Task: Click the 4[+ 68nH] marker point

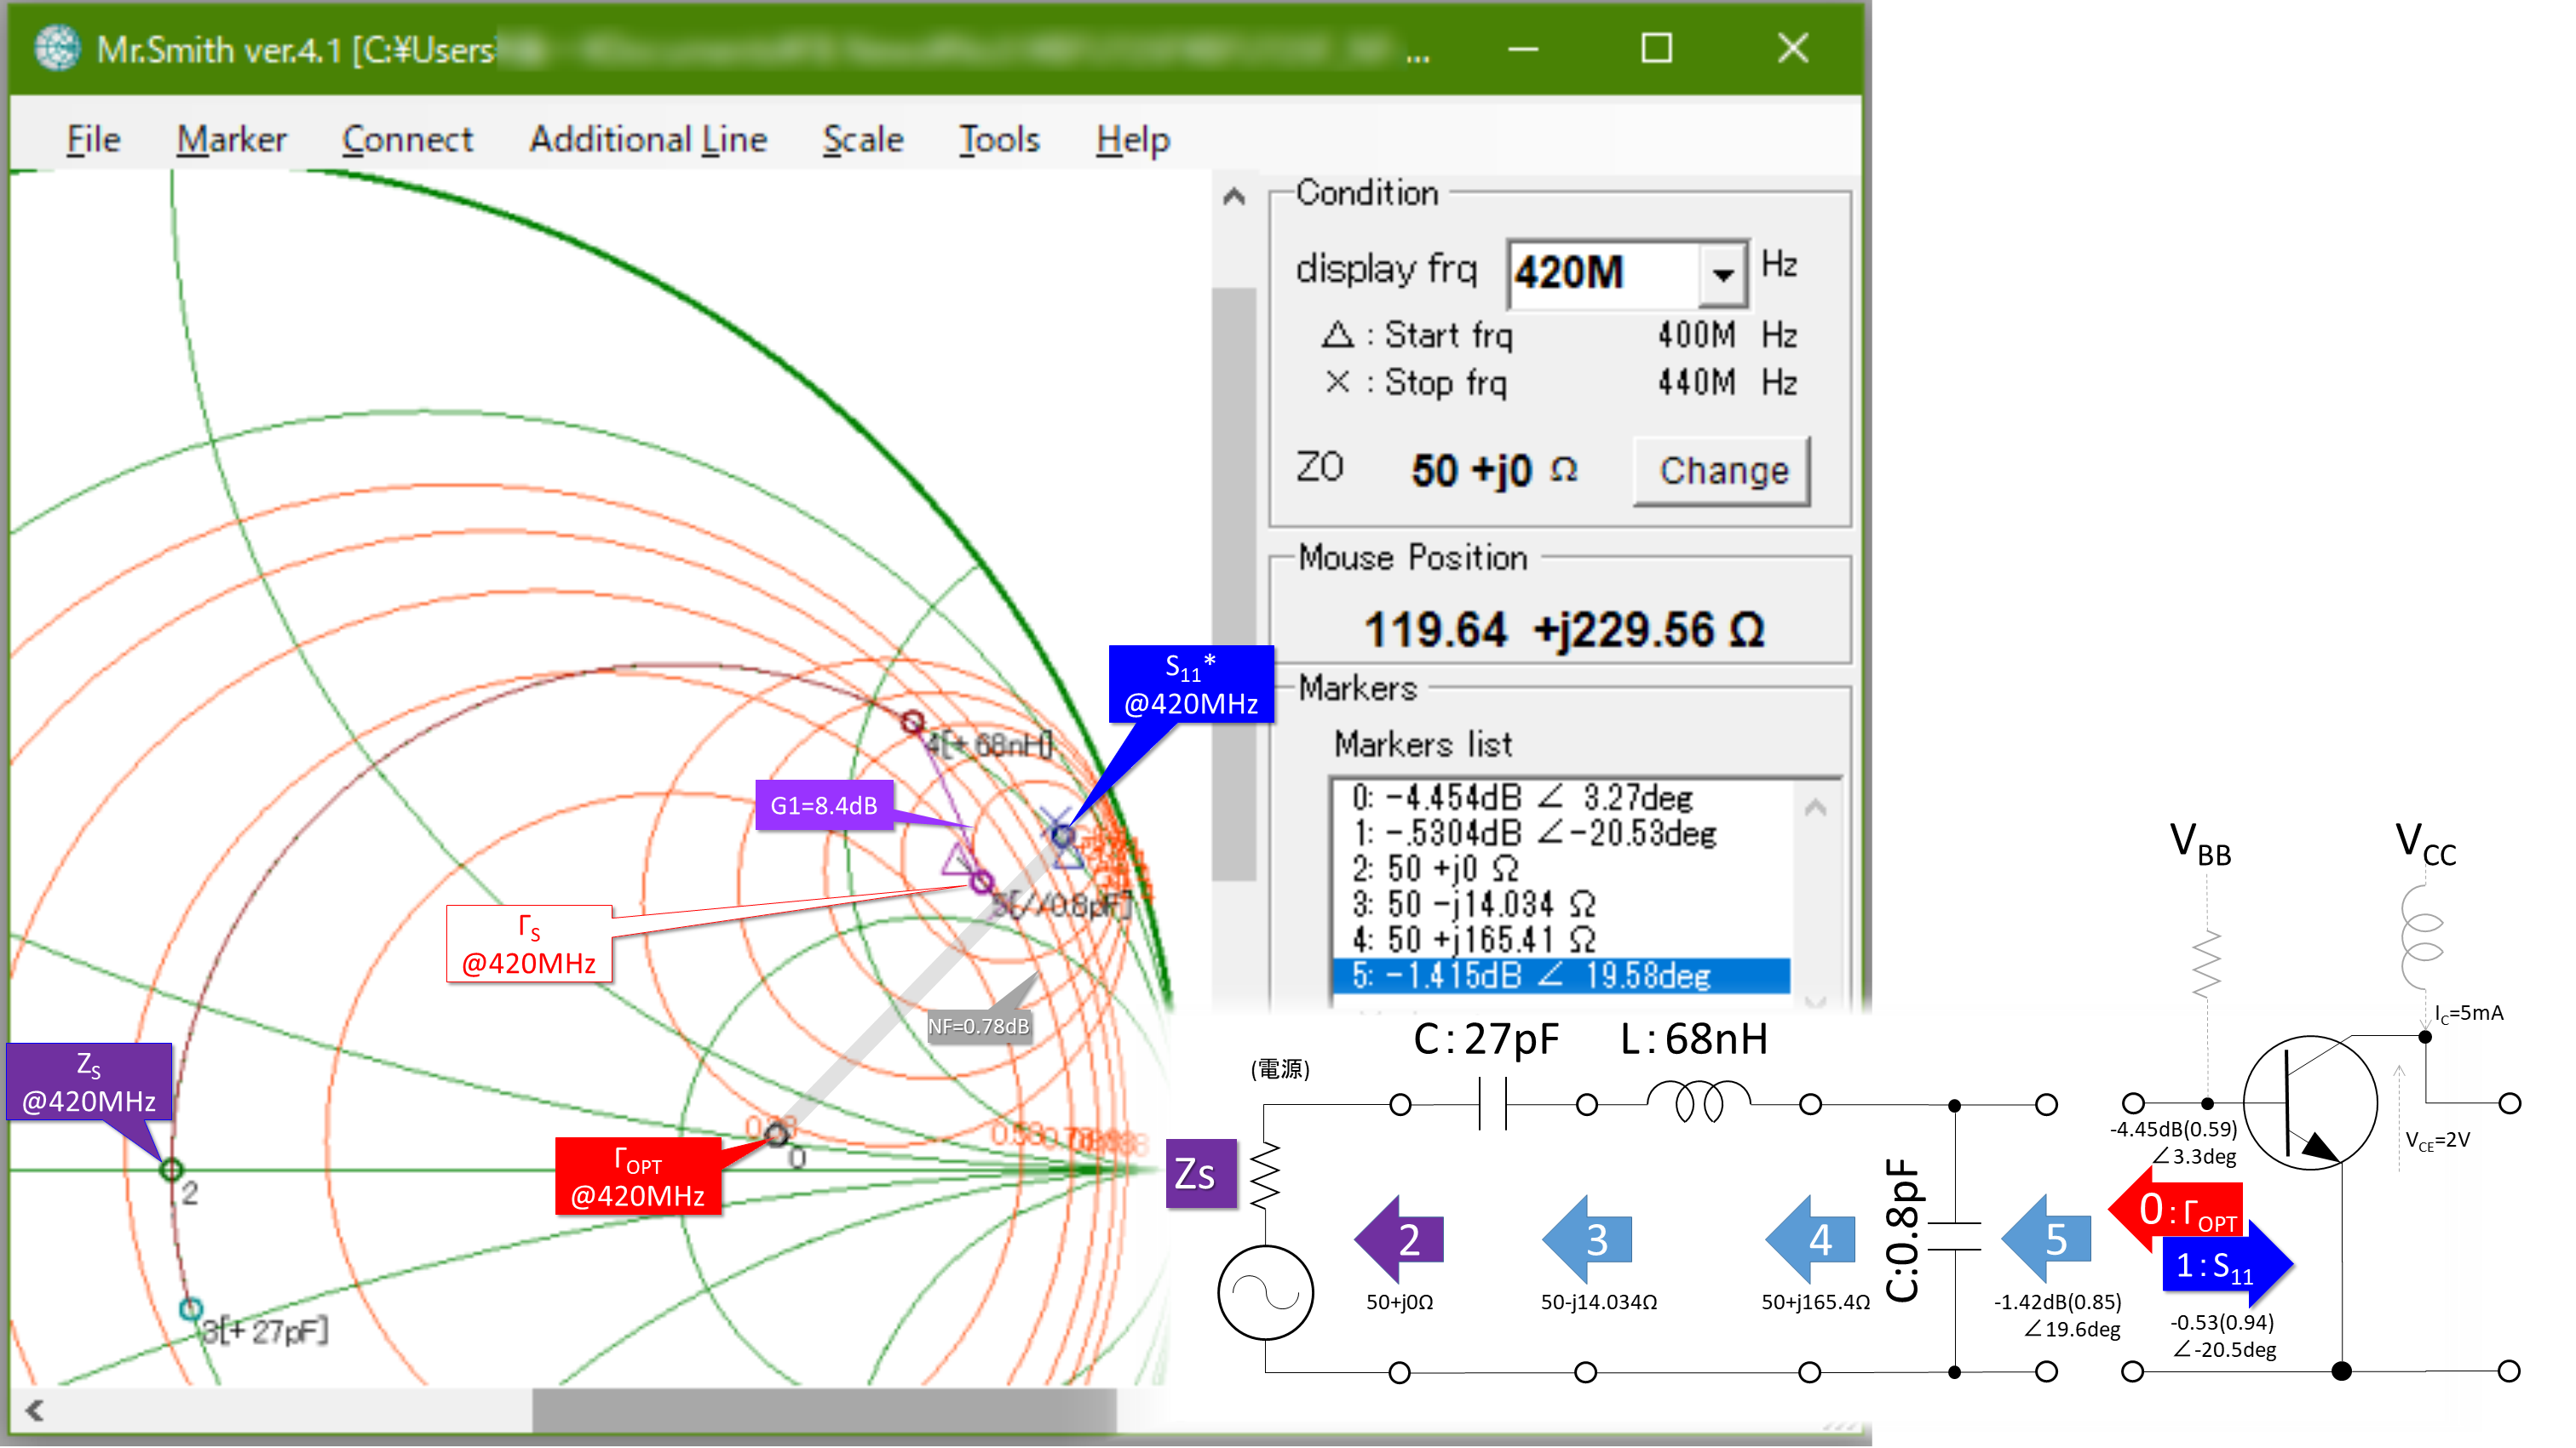Action: coord(912,722)
